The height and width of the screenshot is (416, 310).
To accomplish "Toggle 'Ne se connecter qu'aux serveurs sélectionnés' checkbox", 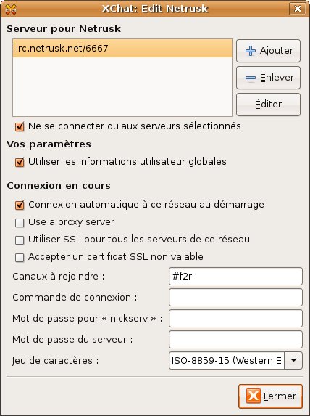I will 20,126.
